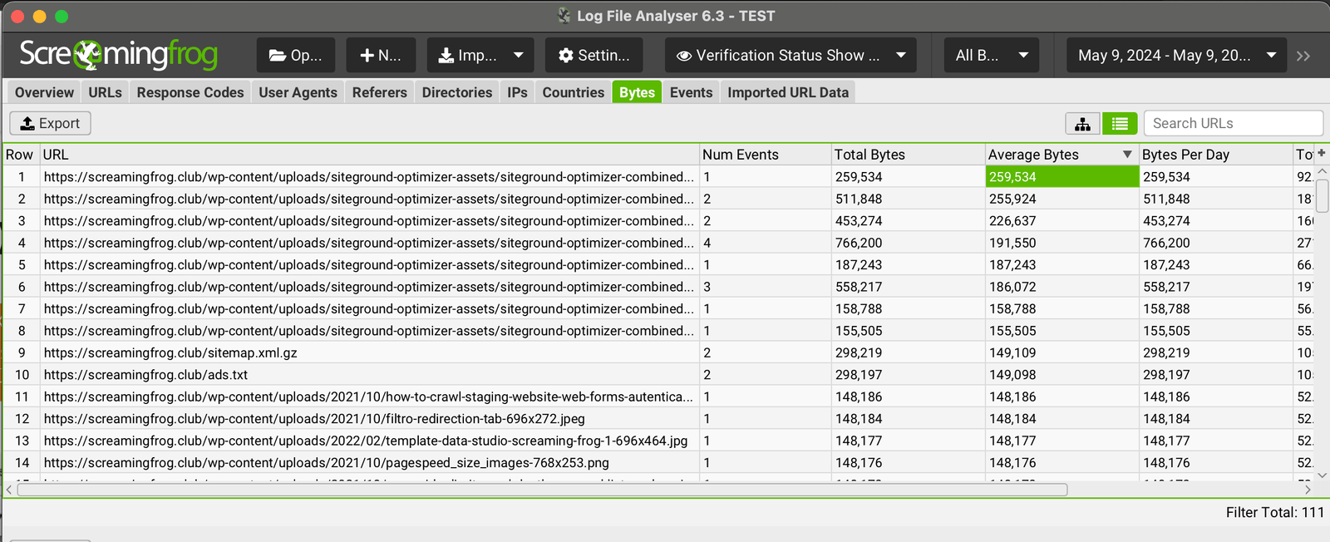Select the green list view icon
This screenshot has height=542, width=1330.
(x=1120, y=124)
